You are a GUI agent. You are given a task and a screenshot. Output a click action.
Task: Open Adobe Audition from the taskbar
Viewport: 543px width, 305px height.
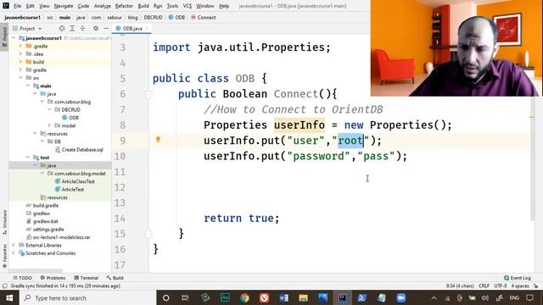[225, 297]
